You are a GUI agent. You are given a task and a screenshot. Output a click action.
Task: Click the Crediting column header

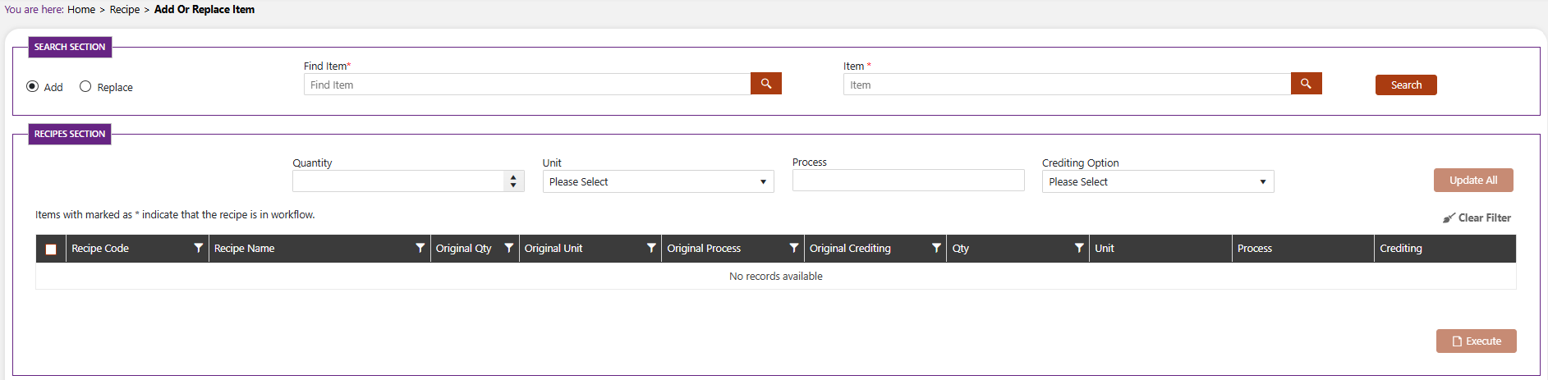tap(1401, 249)
